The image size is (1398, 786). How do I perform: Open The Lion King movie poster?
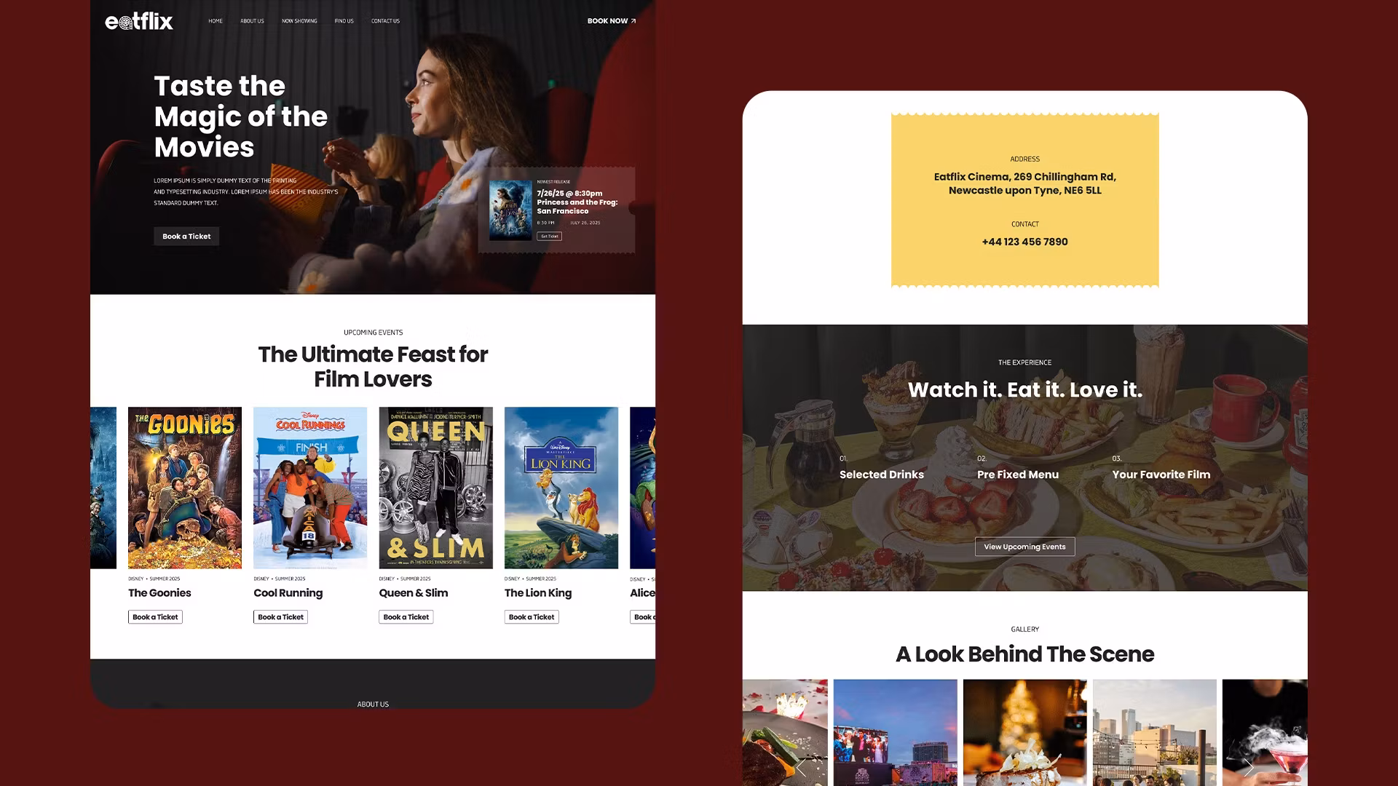(x=561, y=488)
